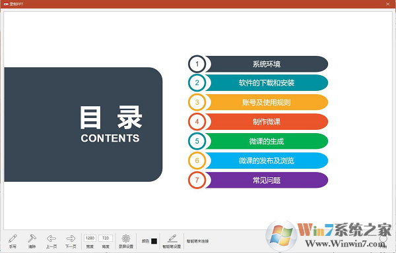The image size is (396, 253).
Task: Close the 录制PPT window
Action: click(388, 4)
